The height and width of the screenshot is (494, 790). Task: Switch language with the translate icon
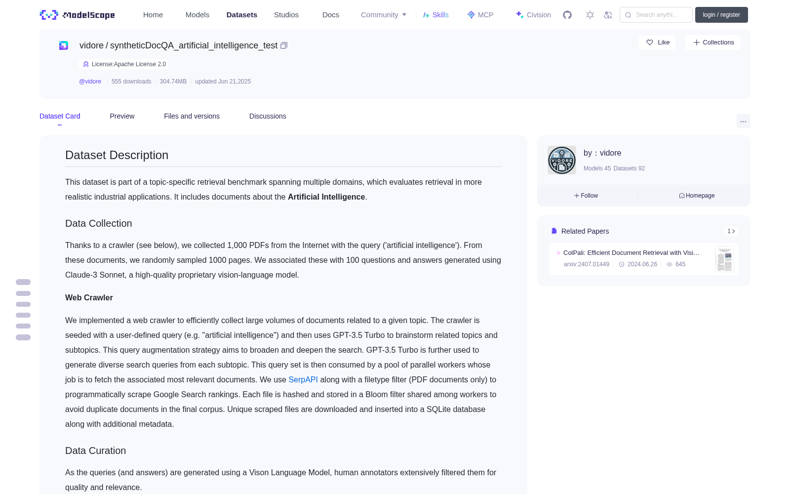[608, 15]
